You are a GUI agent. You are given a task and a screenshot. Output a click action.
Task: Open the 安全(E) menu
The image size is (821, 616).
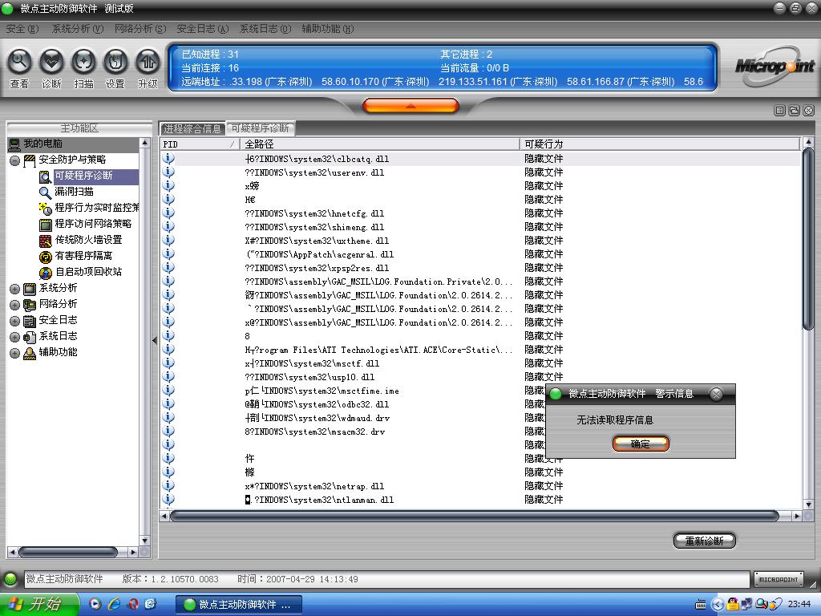(x=22, y=29)
